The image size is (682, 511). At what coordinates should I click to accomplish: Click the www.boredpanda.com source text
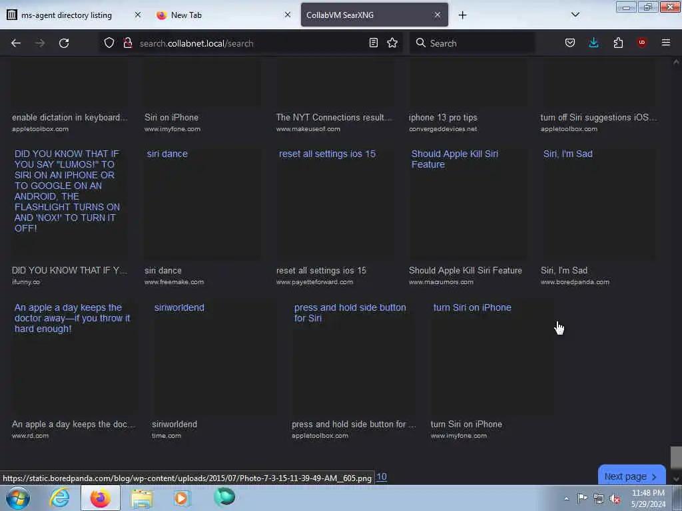coord(575,282)
